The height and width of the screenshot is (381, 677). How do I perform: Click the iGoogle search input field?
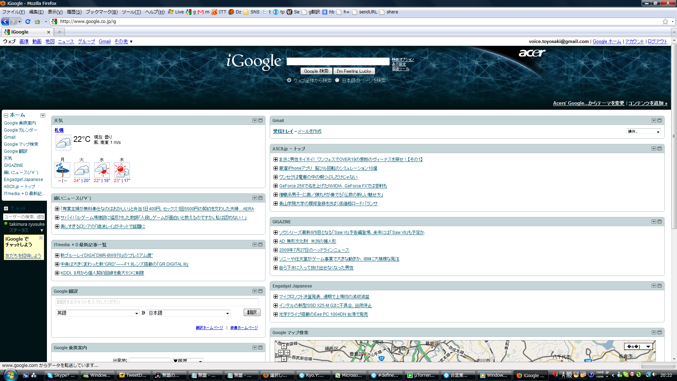click(x=338, y=61)
